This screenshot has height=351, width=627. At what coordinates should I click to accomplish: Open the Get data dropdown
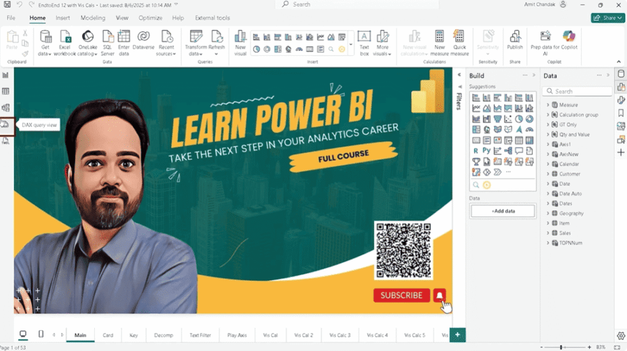point(45,43)
